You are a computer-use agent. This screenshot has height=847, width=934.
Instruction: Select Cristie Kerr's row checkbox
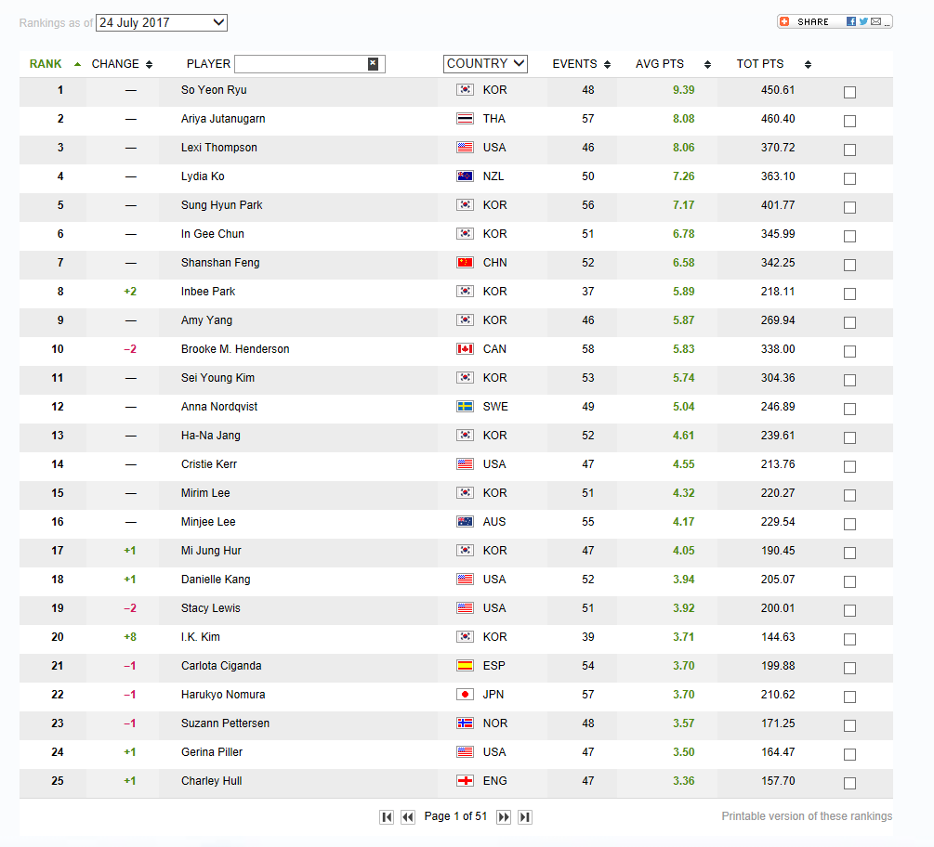[850, 466]
